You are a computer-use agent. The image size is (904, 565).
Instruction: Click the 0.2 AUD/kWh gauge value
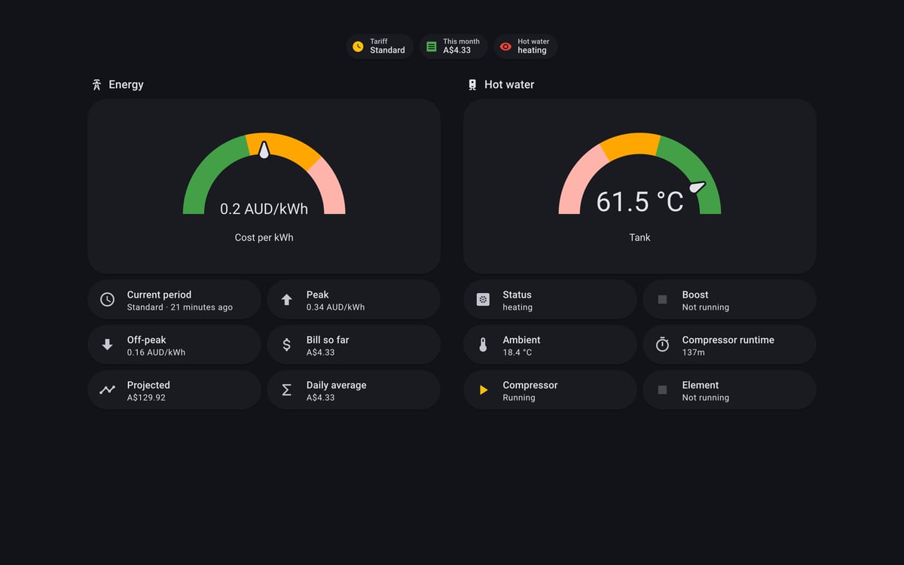pyautogui.click(x=264, y=209)
